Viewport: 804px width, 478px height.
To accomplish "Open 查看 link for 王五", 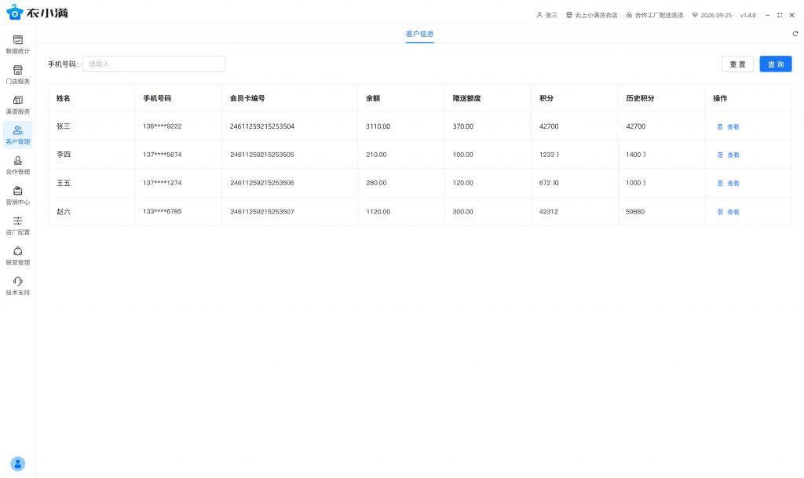I will pyautogui.click(x=728, y=183).
